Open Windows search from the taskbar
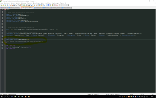Screen dimensions: 156x98 (5, 97)
